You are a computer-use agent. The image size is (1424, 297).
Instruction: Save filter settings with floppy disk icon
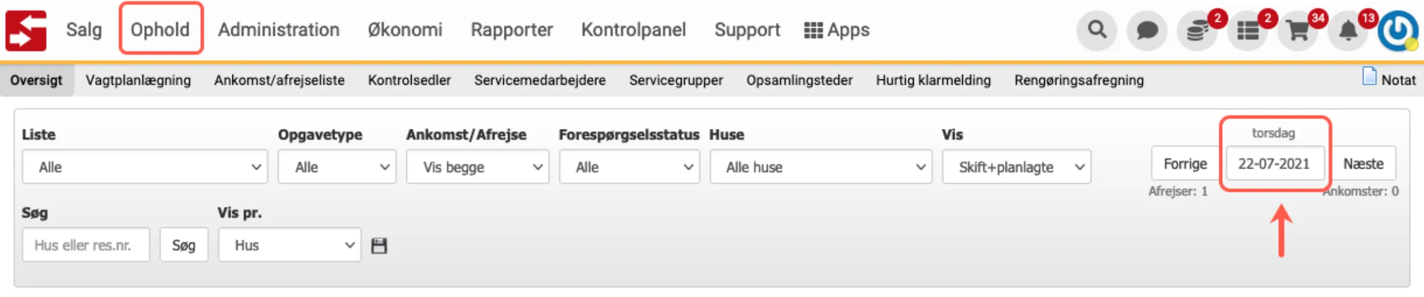click(x=379, y=246)
